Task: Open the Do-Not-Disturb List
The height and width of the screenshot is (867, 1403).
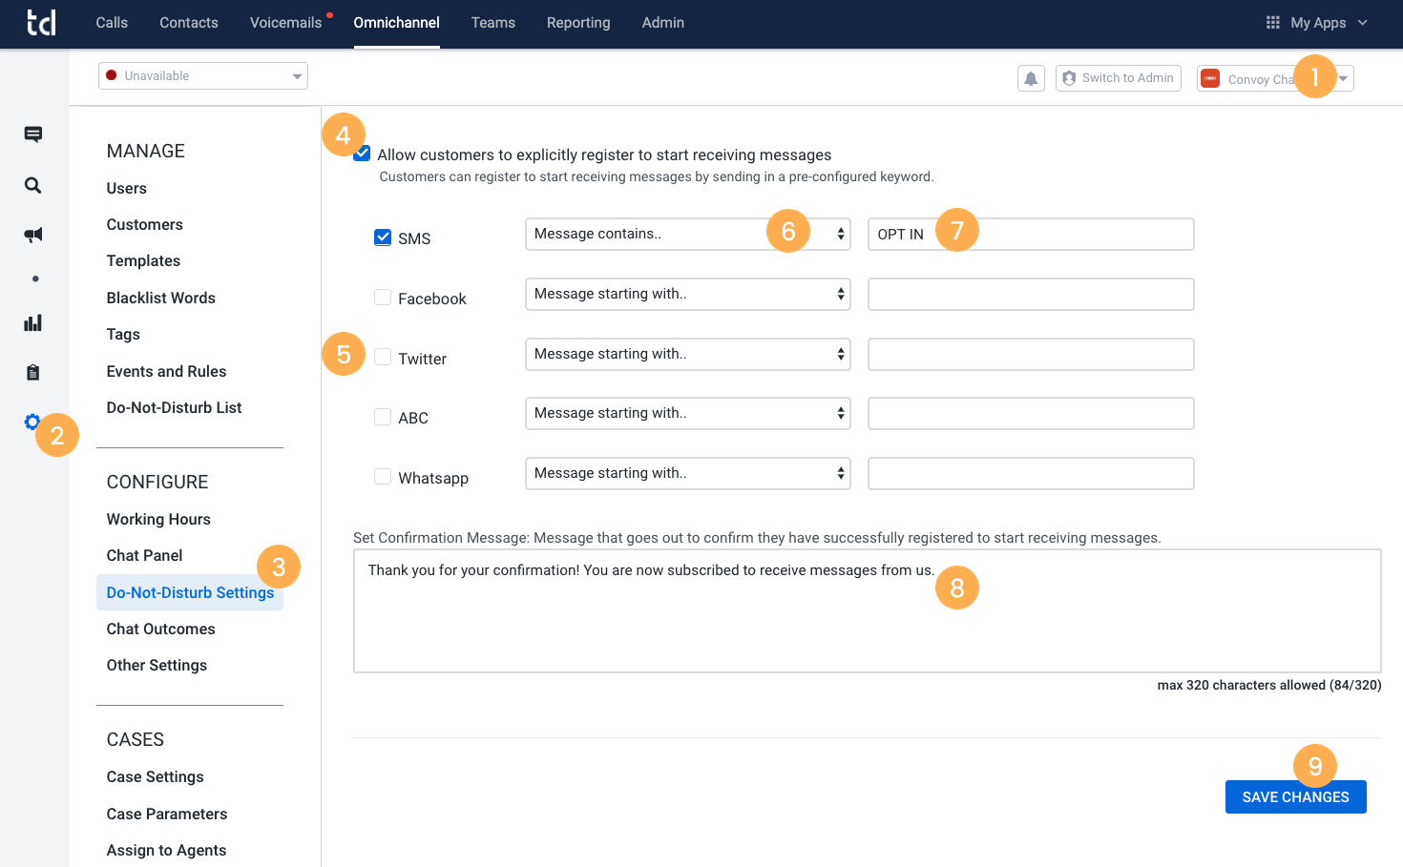Action: (175, 407)
